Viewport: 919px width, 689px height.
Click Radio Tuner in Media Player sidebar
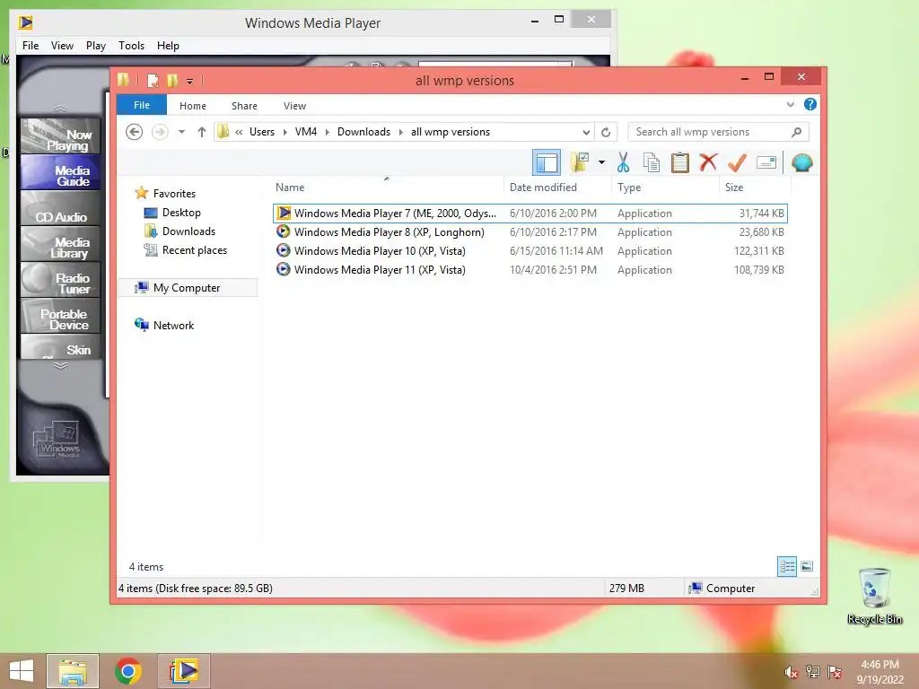pyautogui.click(x=61, y=281)
